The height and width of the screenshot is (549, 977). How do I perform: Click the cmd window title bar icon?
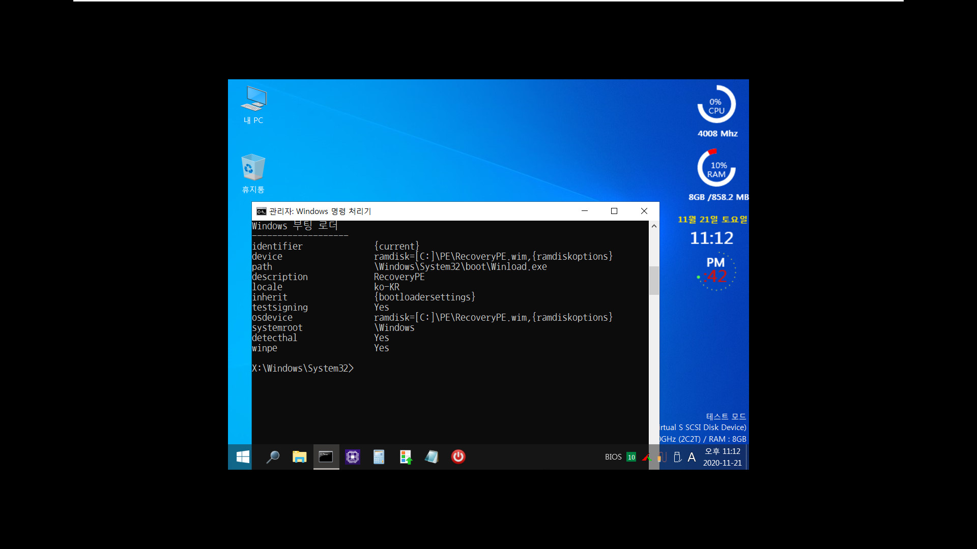[261, 211]
